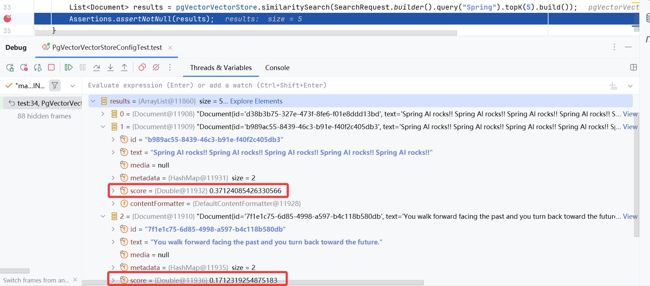Expand score 0.37124085426330566
This screenshot has height=286, width=650.
point(113,191)
